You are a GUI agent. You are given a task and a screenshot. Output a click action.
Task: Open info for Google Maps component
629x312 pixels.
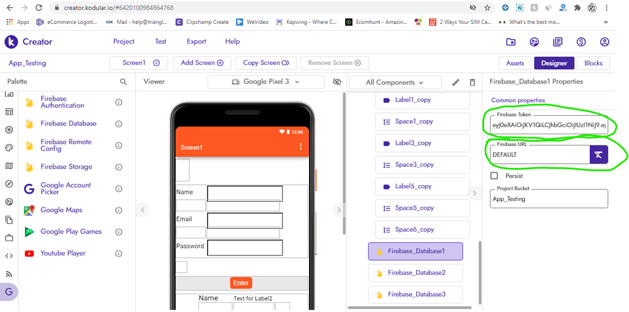click(x=119, y=210)
